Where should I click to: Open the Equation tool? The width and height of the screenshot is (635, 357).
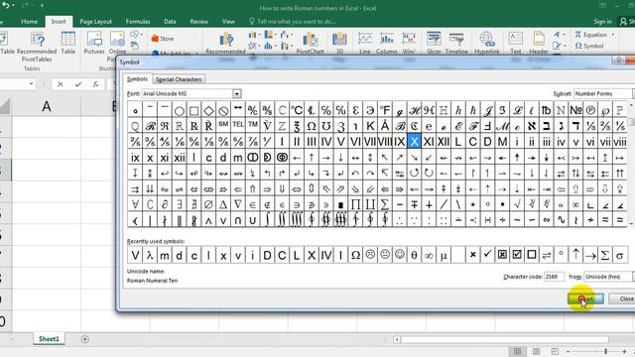click(x=591, y=35)
